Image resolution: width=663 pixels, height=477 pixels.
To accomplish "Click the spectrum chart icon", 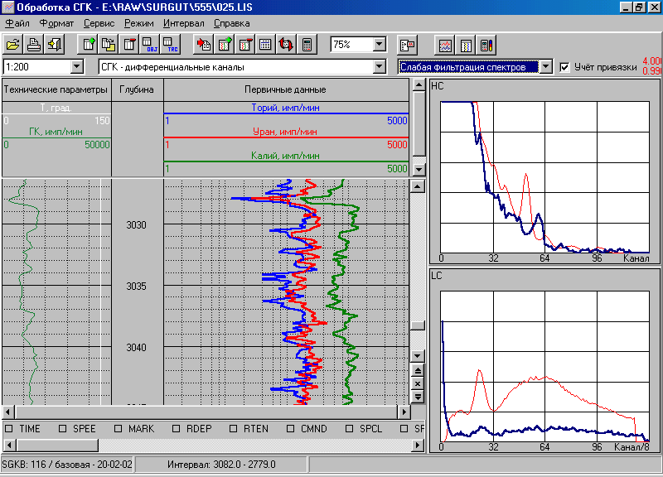I will pyautogui.click(x=446, y=44).
